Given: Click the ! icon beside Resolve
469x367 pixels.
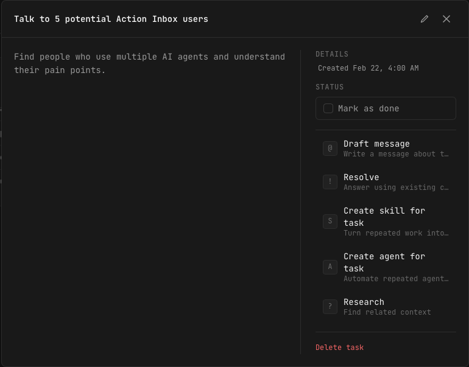Looking at the screenshot, I should point(330,182).
